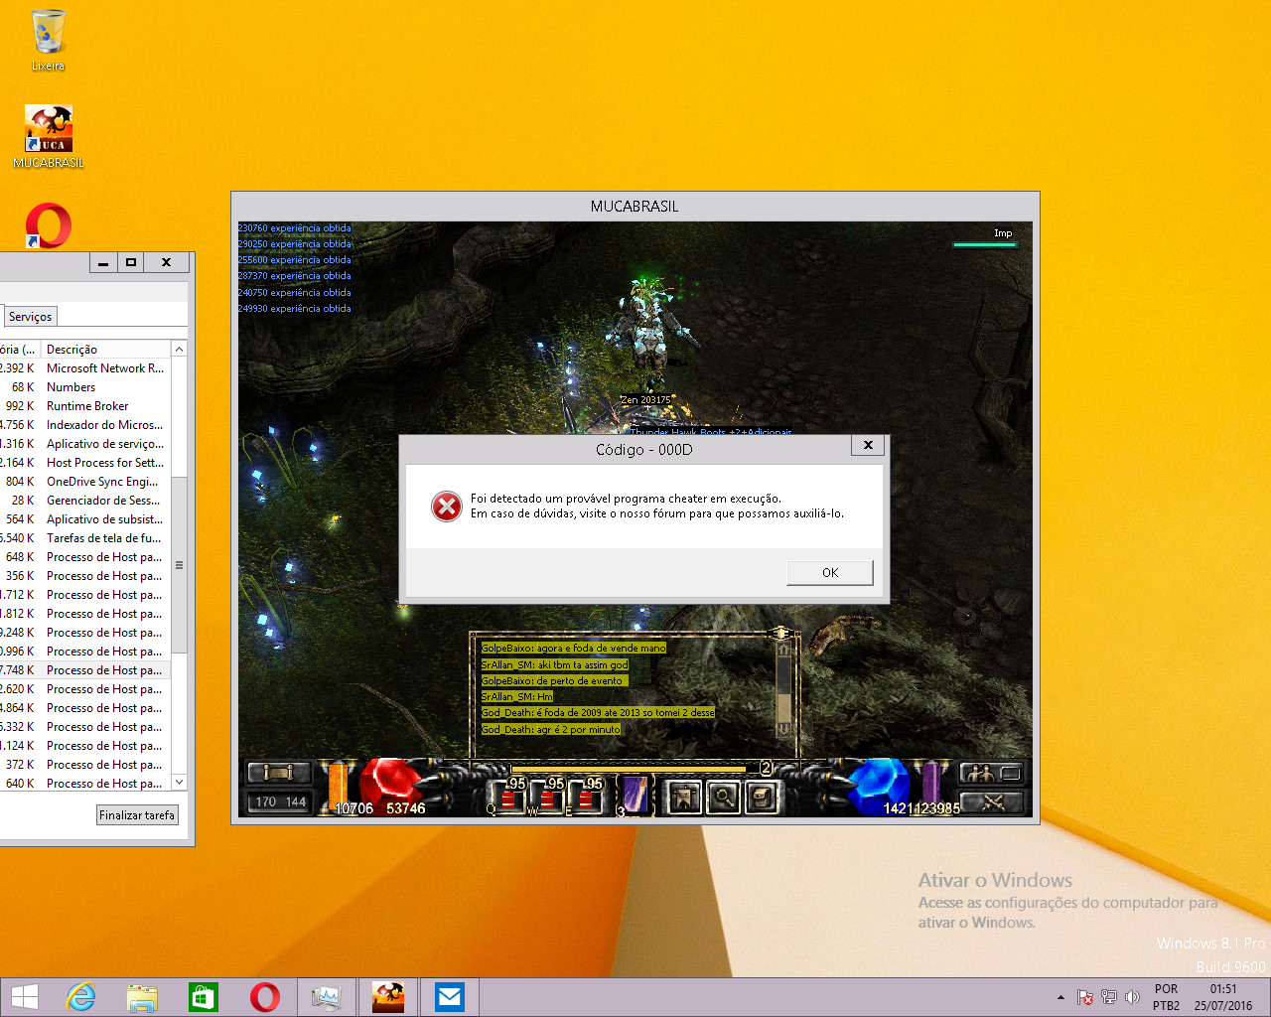Screen dimensions: 1271x1017
Task: Open the scroll map button in HUD
Action: (x=278, y=773)
